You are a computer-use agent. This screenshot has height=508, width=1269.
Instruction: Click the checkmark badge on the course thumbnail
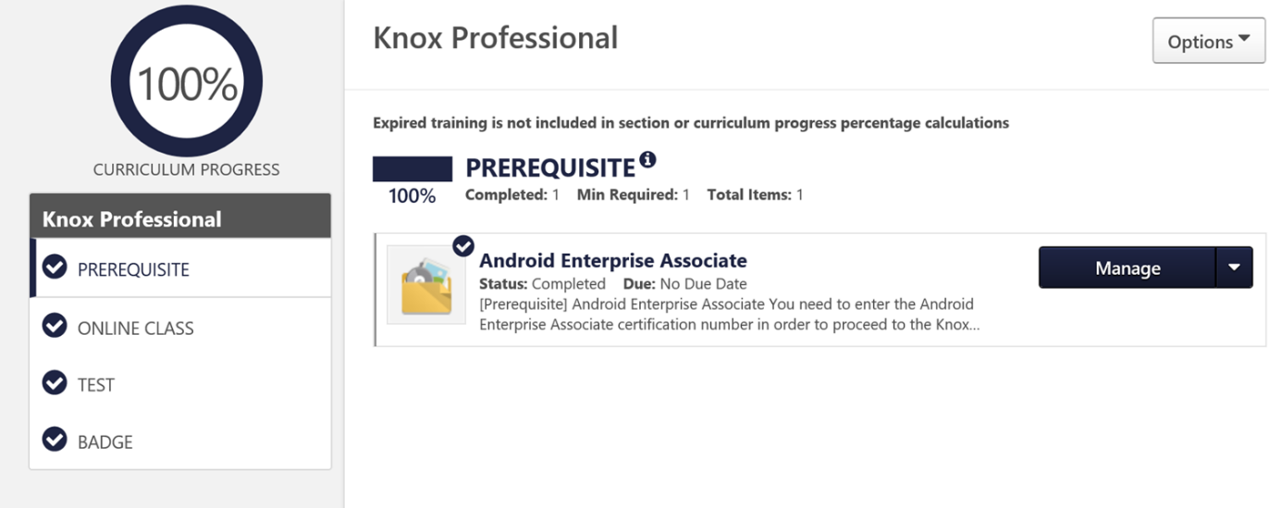click(463, 246)
